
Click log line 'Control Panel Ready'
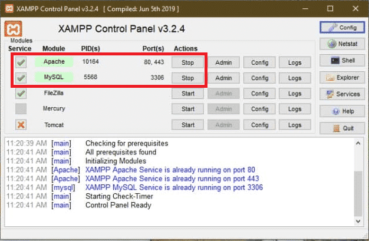tap(118, 205)
